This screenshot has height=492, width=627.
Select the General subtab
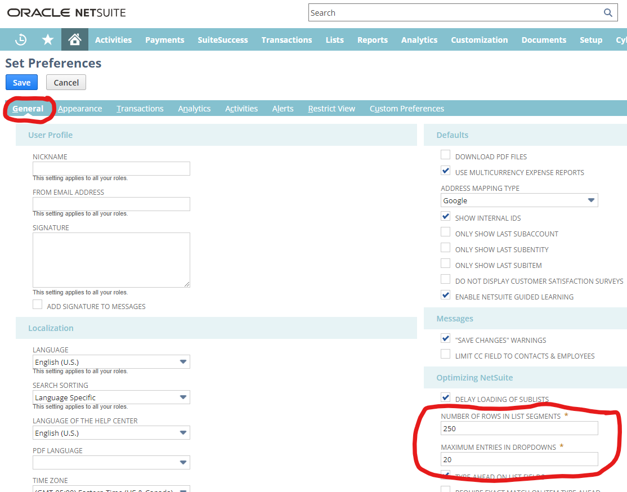click(28, 109)
